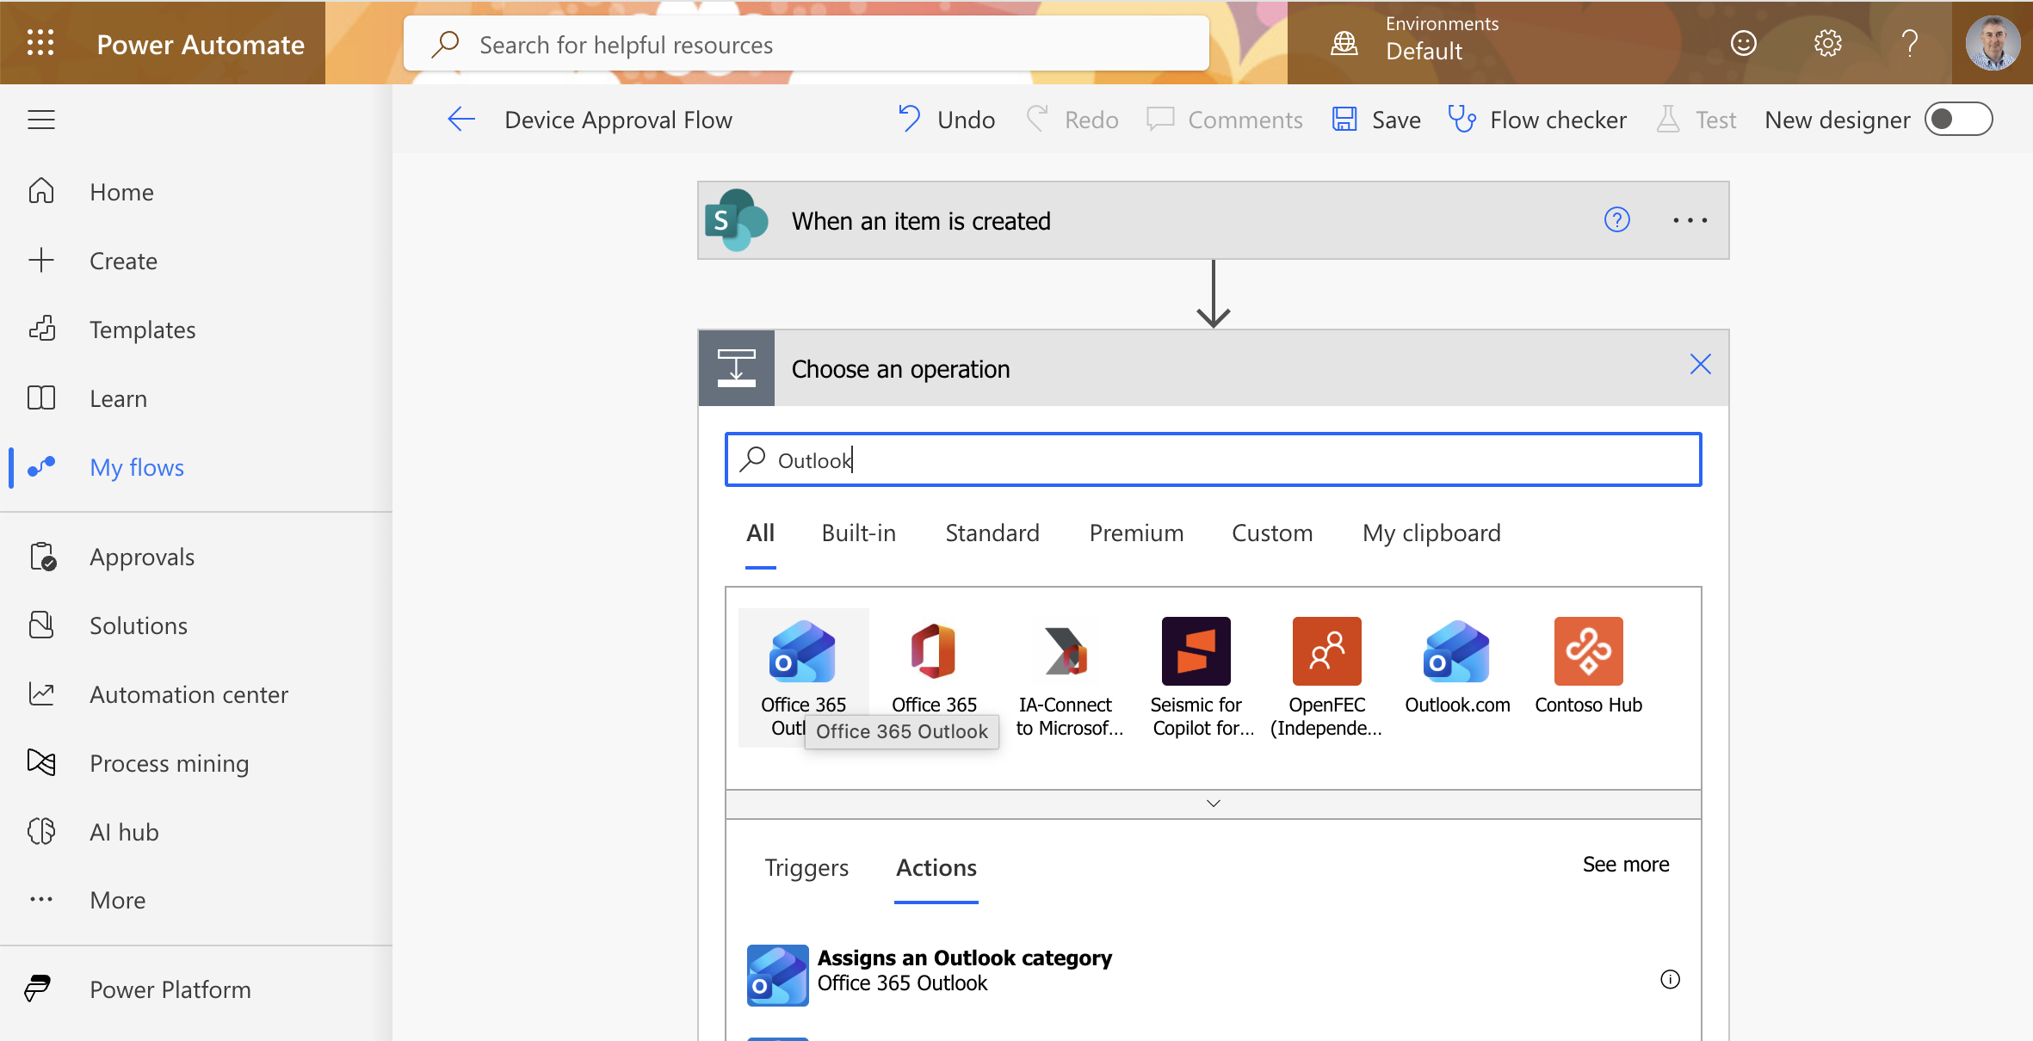The width and height of the screenshot is (2033, 1041).
Task: Open Comments in the toolbar
Action: [x=1224, y=120]
